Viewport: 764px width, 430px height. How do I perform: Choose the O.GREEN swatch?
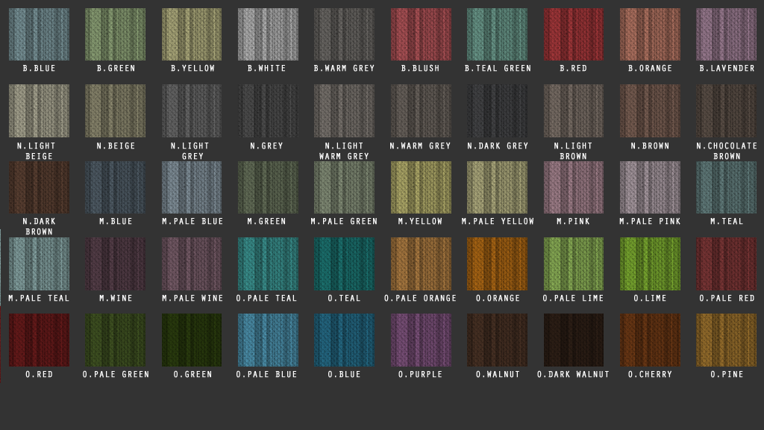(x=192, y=340)
